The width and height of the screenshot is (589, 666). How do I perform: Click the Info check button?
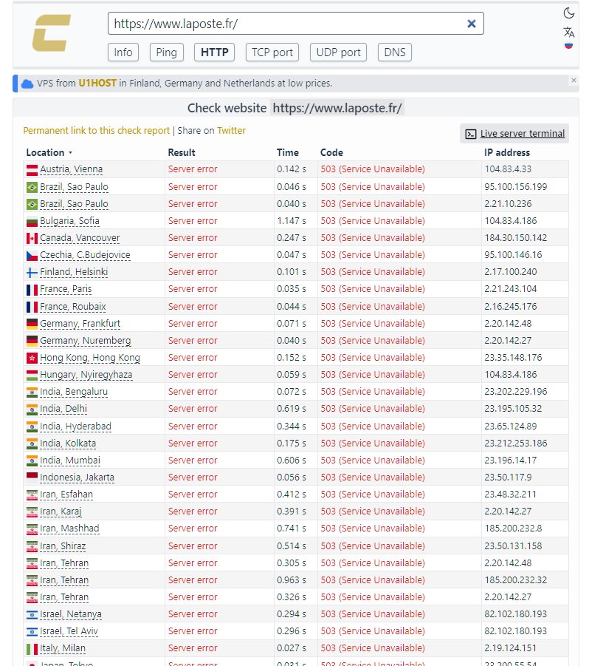point(123,52)
